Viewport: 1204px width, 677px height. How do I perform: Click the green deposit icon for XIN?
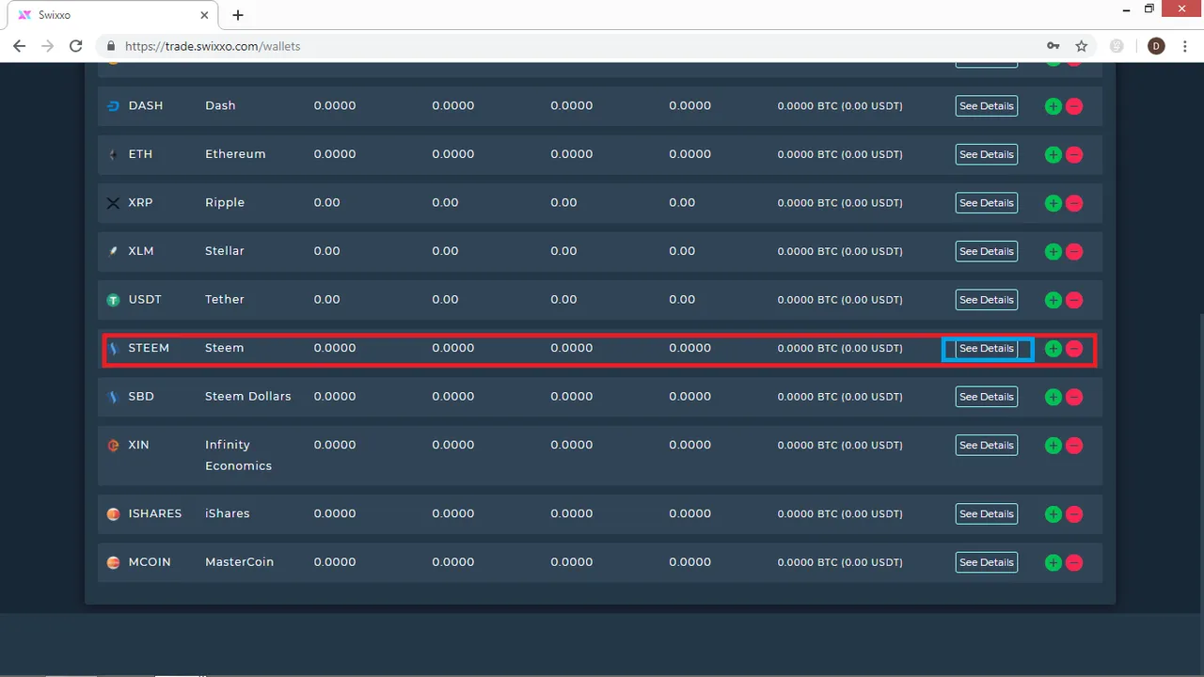pyautogui.click(x=1053, y=446)
